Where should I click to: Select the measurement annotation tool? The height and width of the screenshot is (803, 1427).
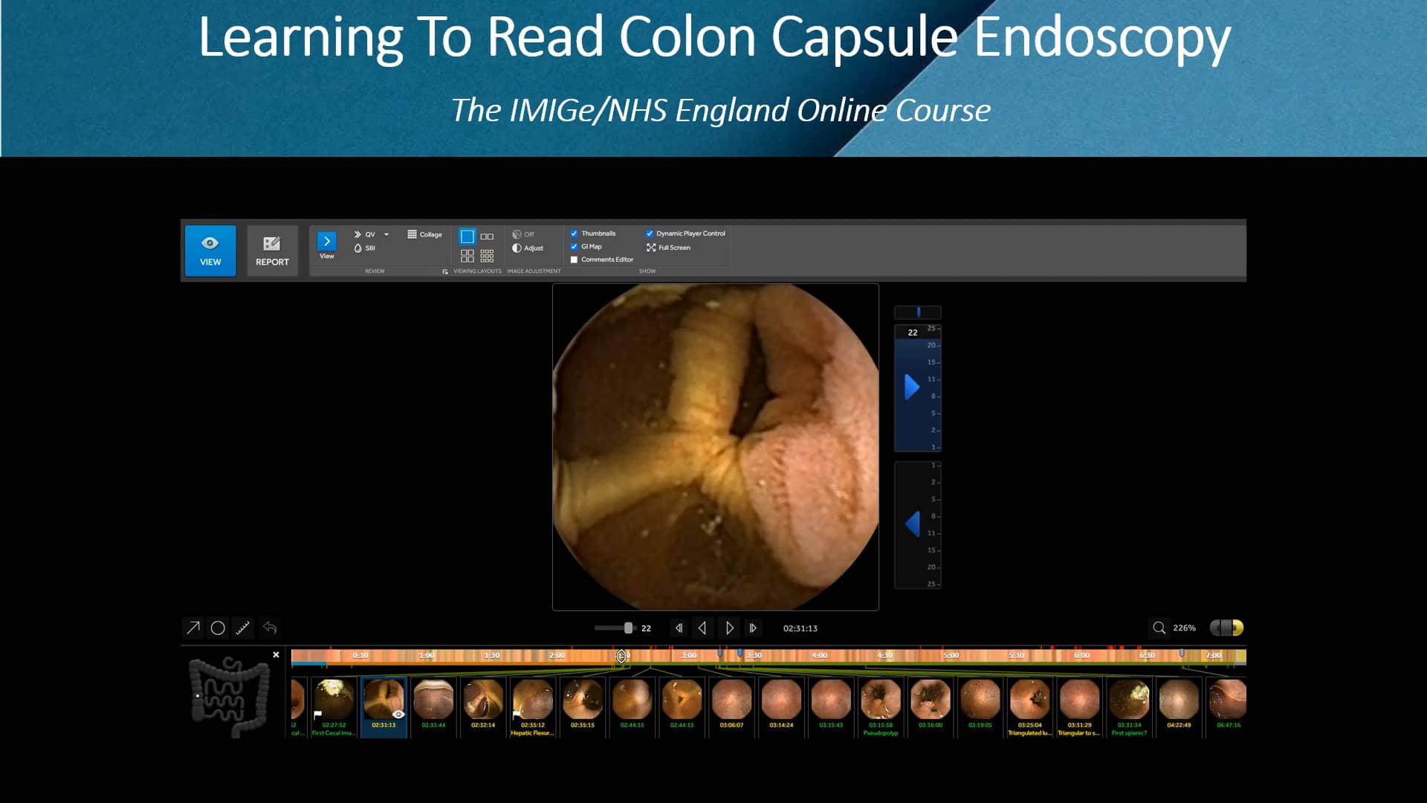point(242,628)
